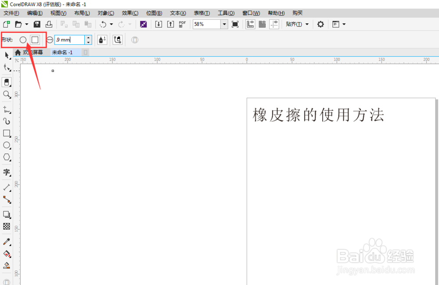The image size is (439, 285).
Task: Increase eraser thickness using the up stepper arrow
Action: [88, 38]
